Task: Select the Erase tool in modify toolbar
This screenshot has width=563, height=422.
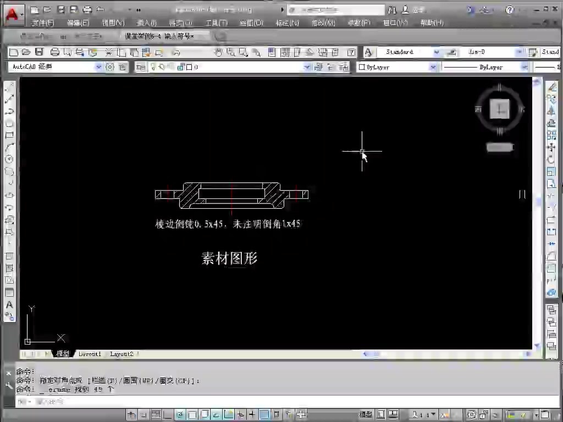Action: pos(551,87)
